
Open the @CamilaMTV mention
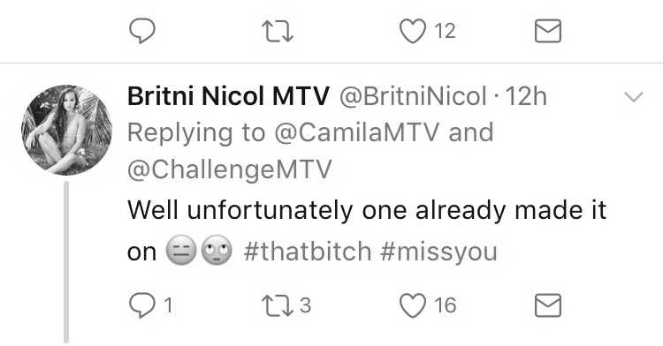357,132
